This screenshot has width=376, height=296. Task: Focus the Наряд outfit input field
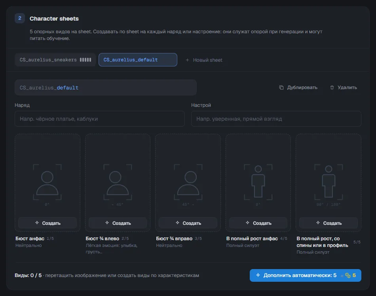pos(99,119)
